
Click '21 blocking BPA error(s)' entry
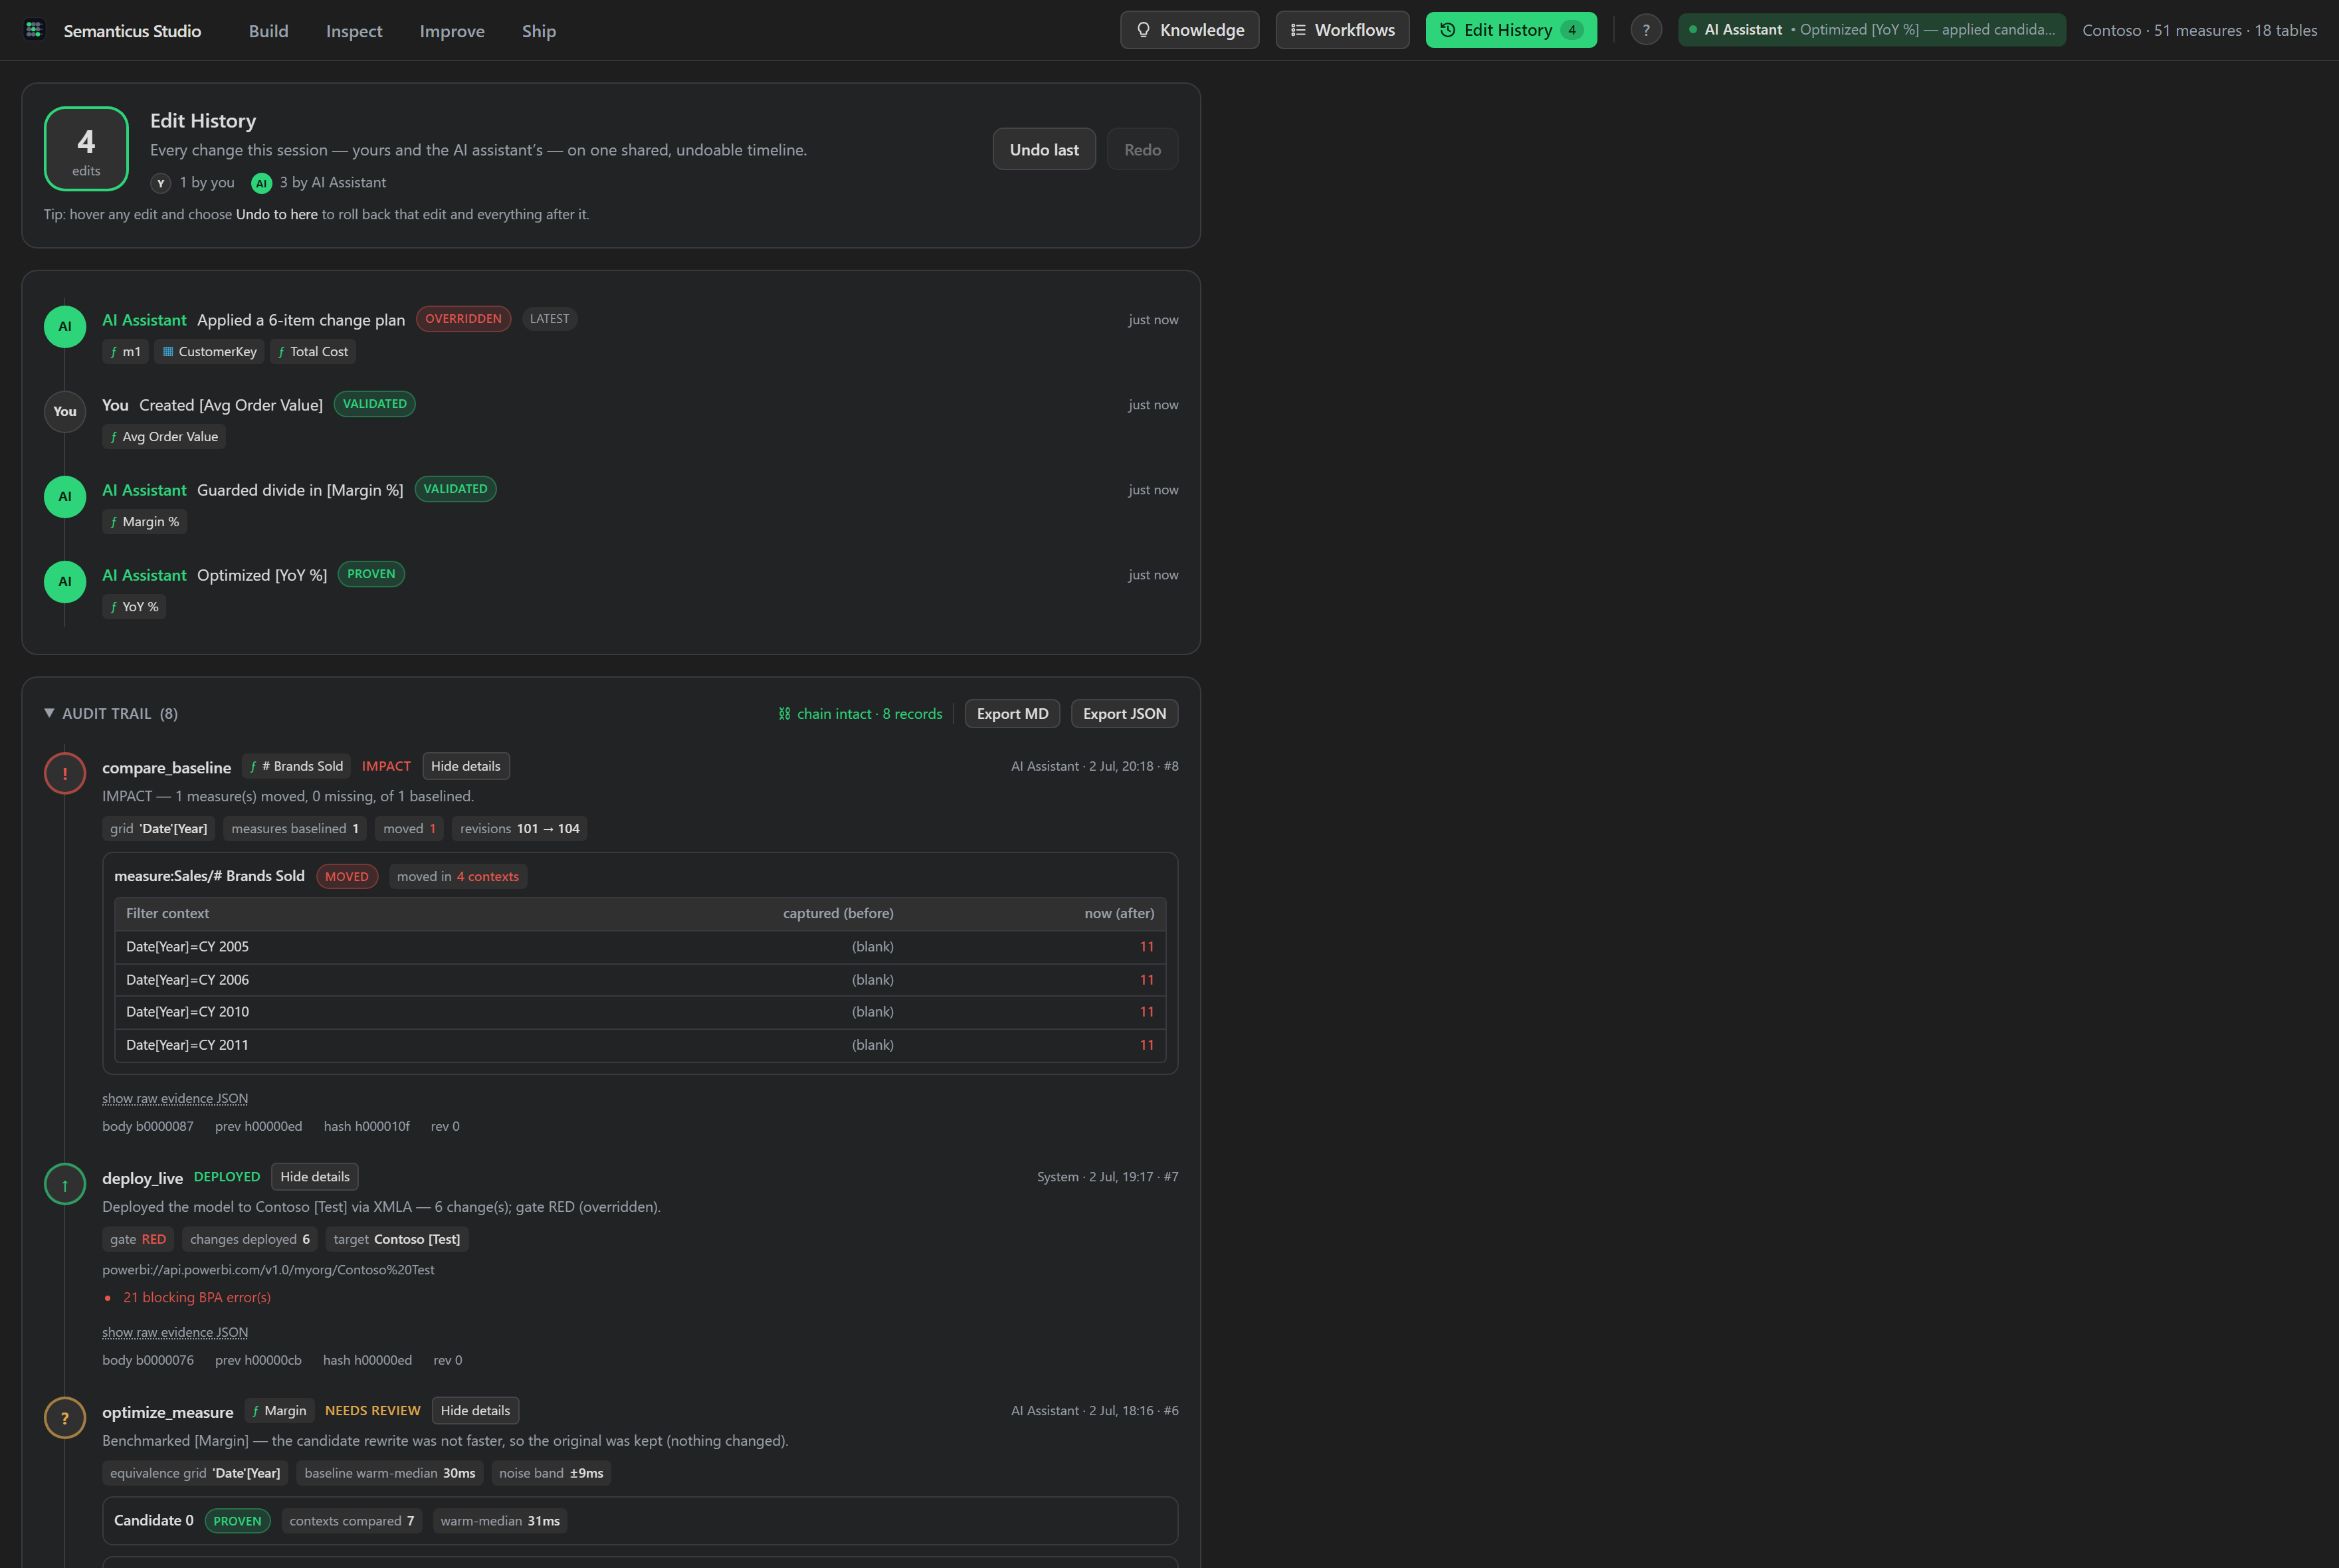click(197, 1298)
